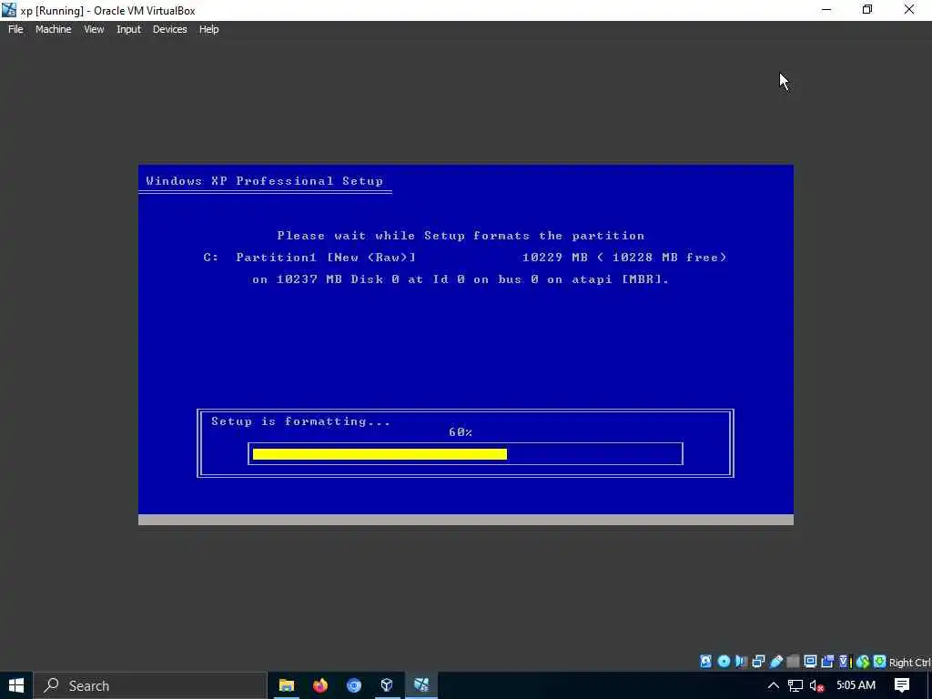Click the virtualization CPU status icon
This screenshot has height=699, width=932.
845,662
